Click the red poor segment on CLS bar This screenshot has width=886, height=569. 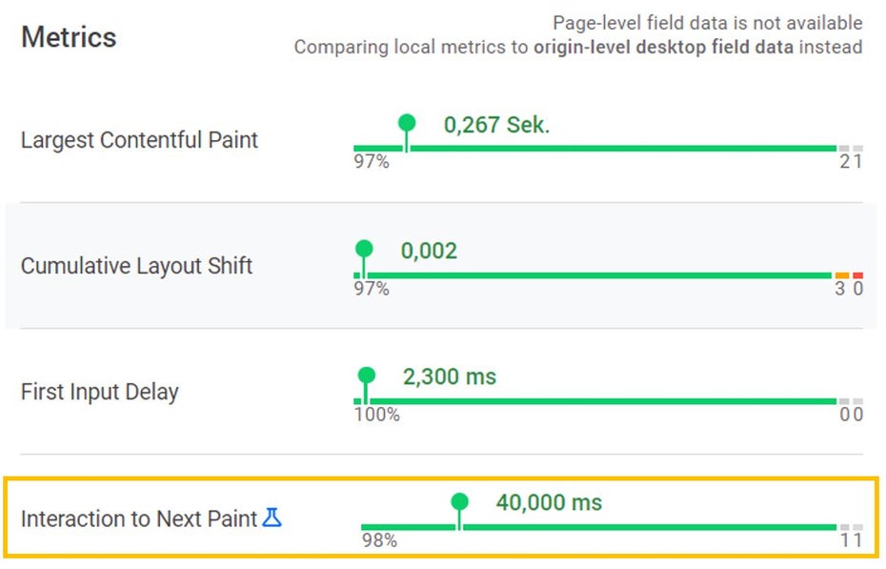(857, 275)
